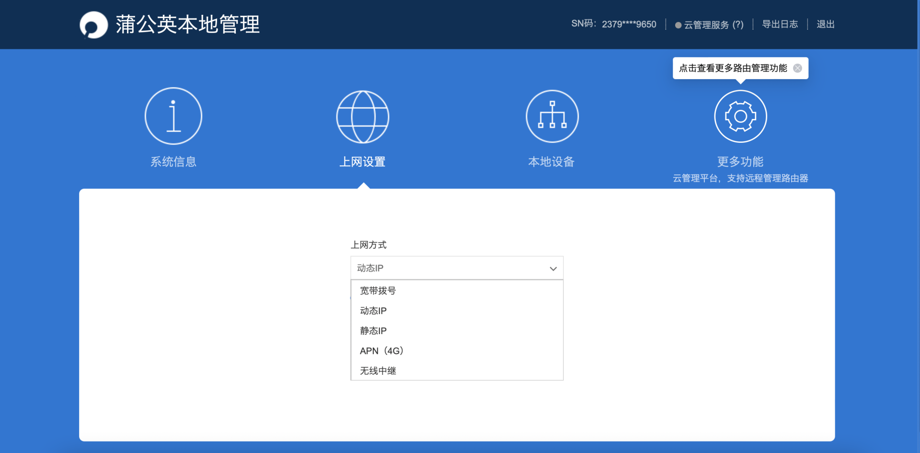Select 无线中继 relay option
Image resolution: width=920 pixels, height=453 pixels.
(376, 370)
